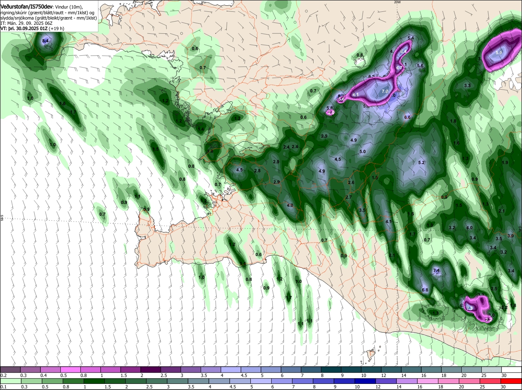Select the 'VT: þri. 30.09.2025 01Z' valid time
Image resolution: width=522 pixels, height=390 pixels.
24,28
